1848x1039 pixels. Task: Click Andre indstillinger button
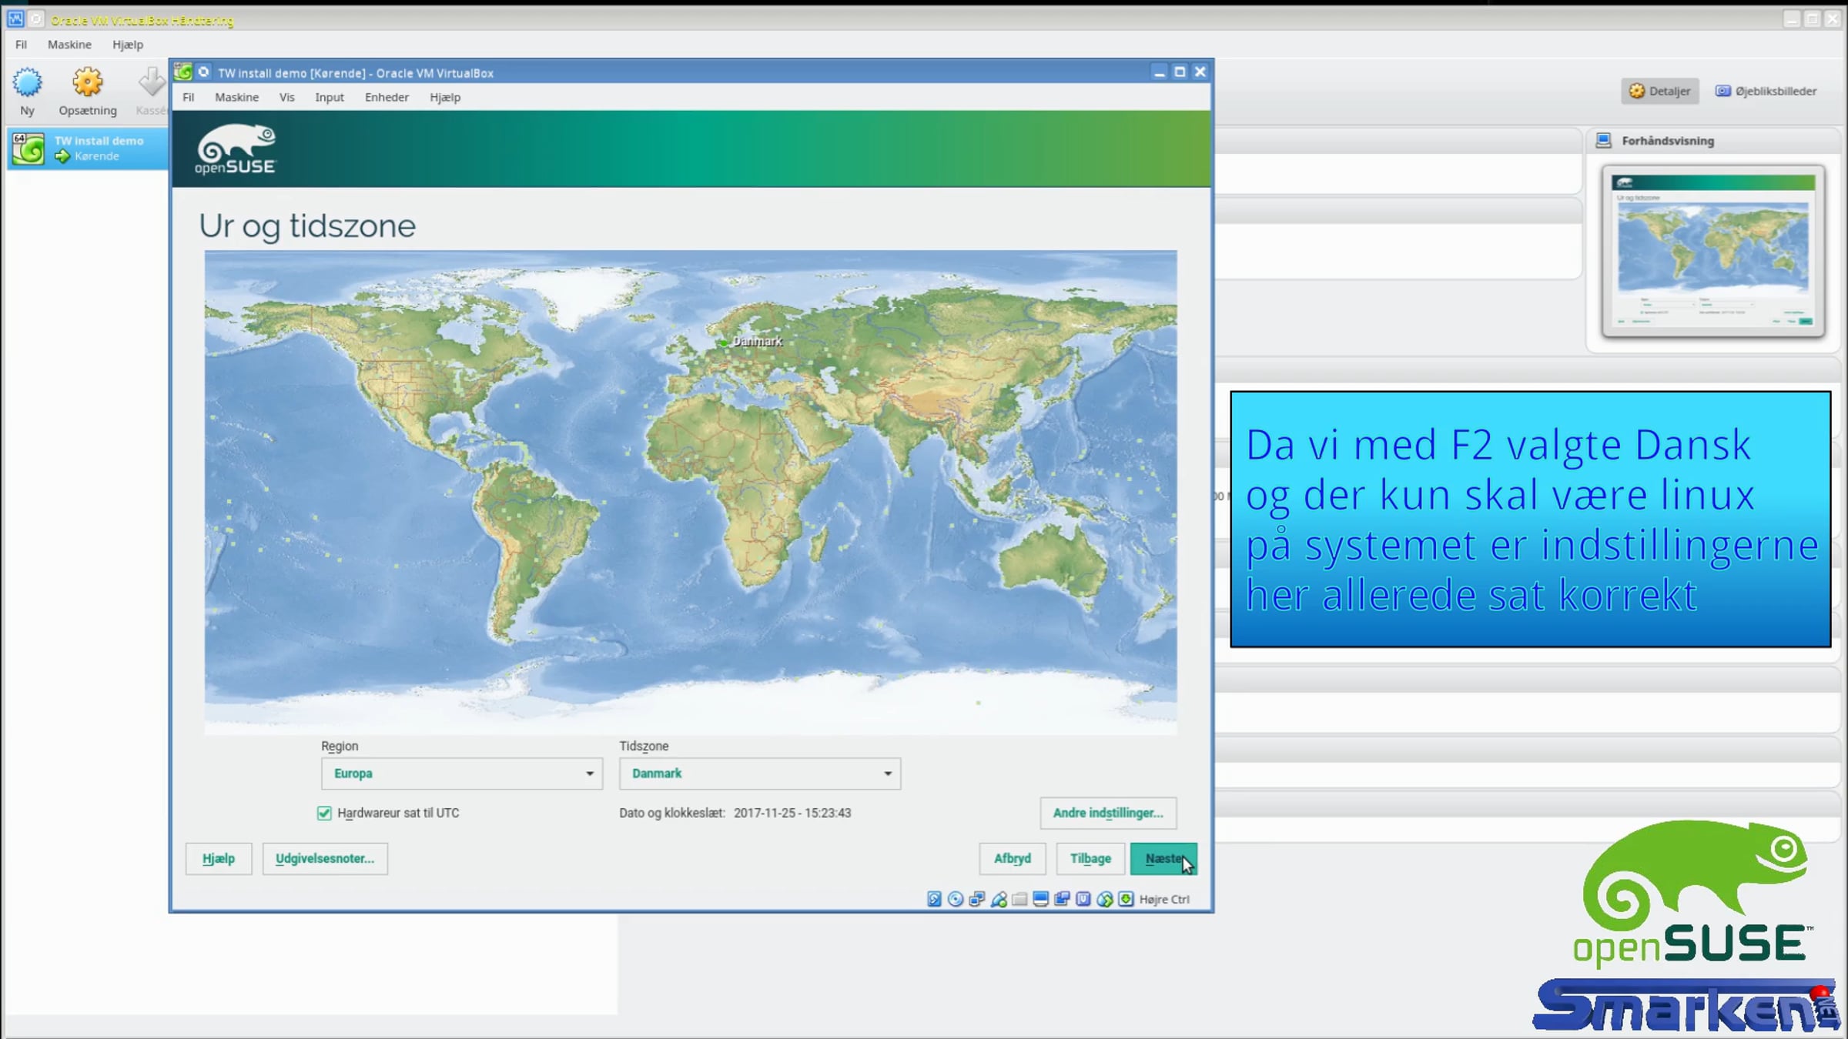tap(1107, 813)
